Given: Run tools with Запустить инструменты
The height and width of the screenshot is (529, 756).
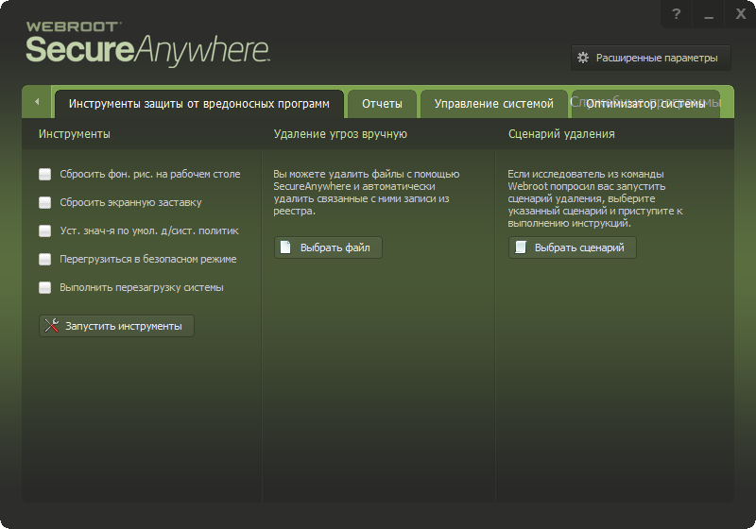Looking at the screenshot, I should pyautogui.click(x=116, y=326).
